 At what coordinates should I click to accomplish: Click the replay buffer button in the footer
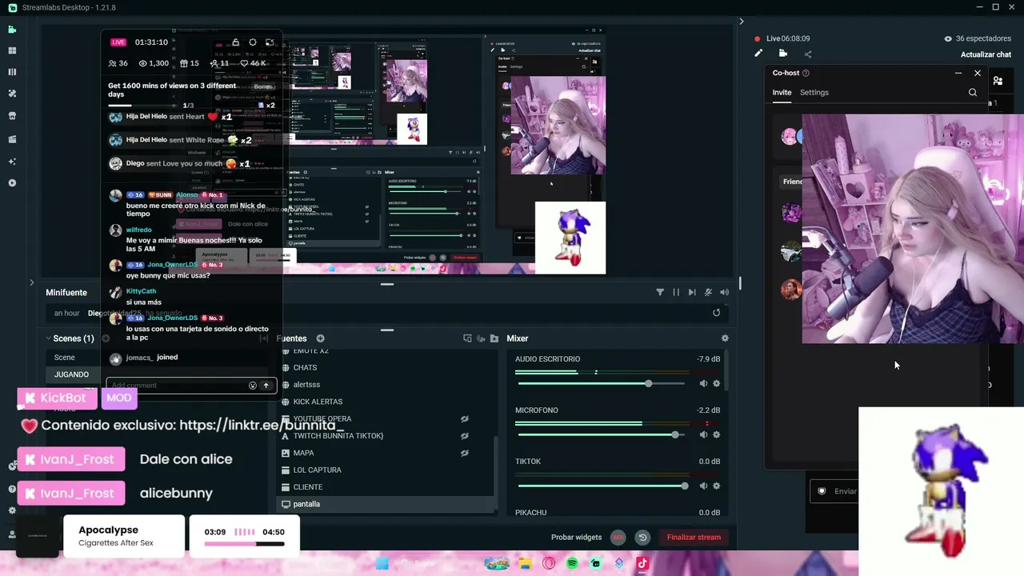642,538
